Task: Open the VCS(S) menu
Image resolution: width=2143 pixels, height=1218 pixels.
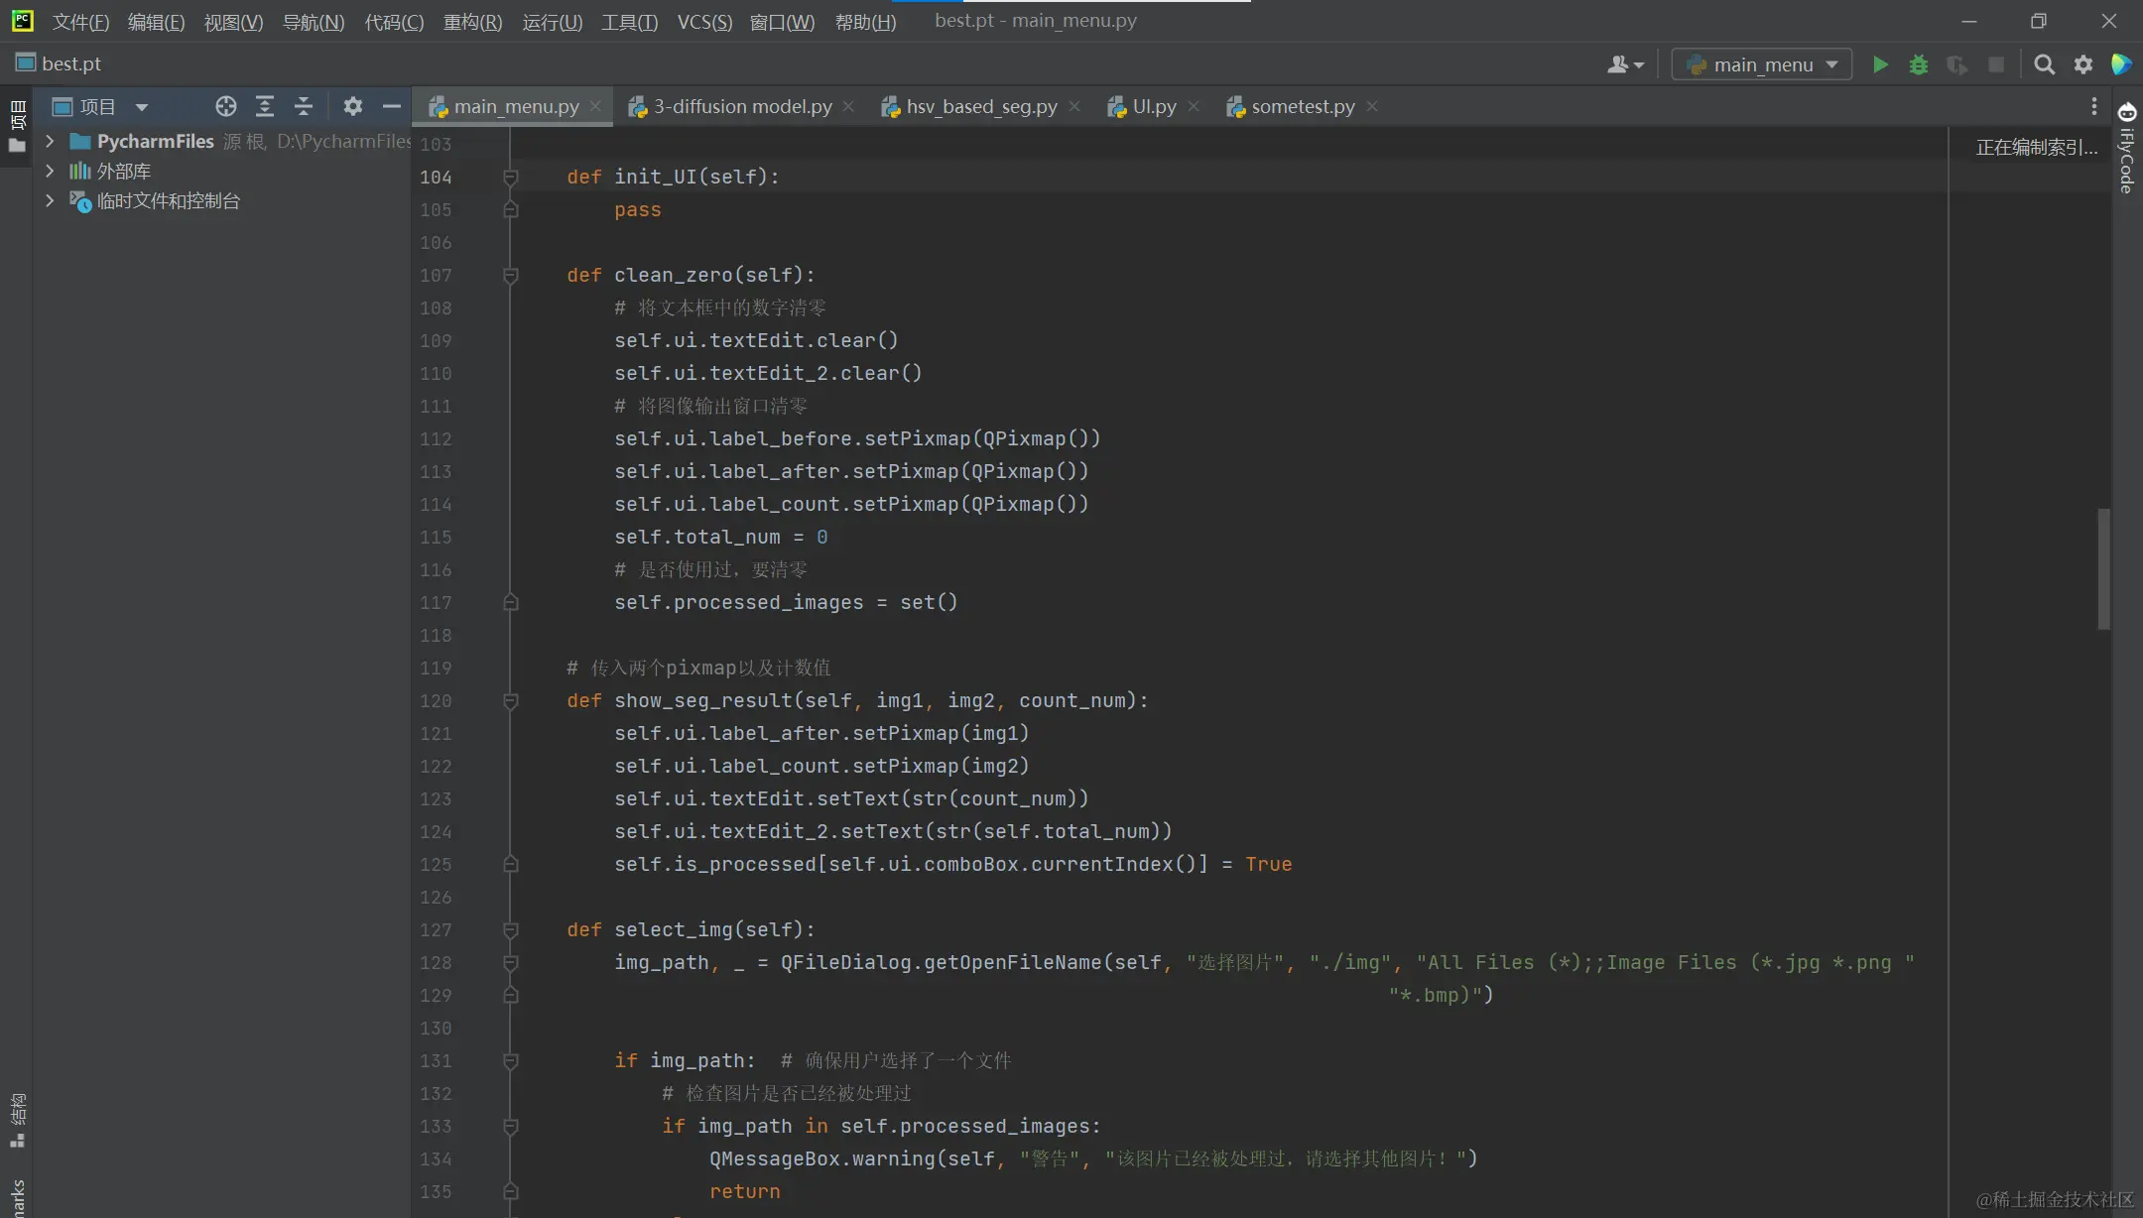Action: (x=704, y=21)
